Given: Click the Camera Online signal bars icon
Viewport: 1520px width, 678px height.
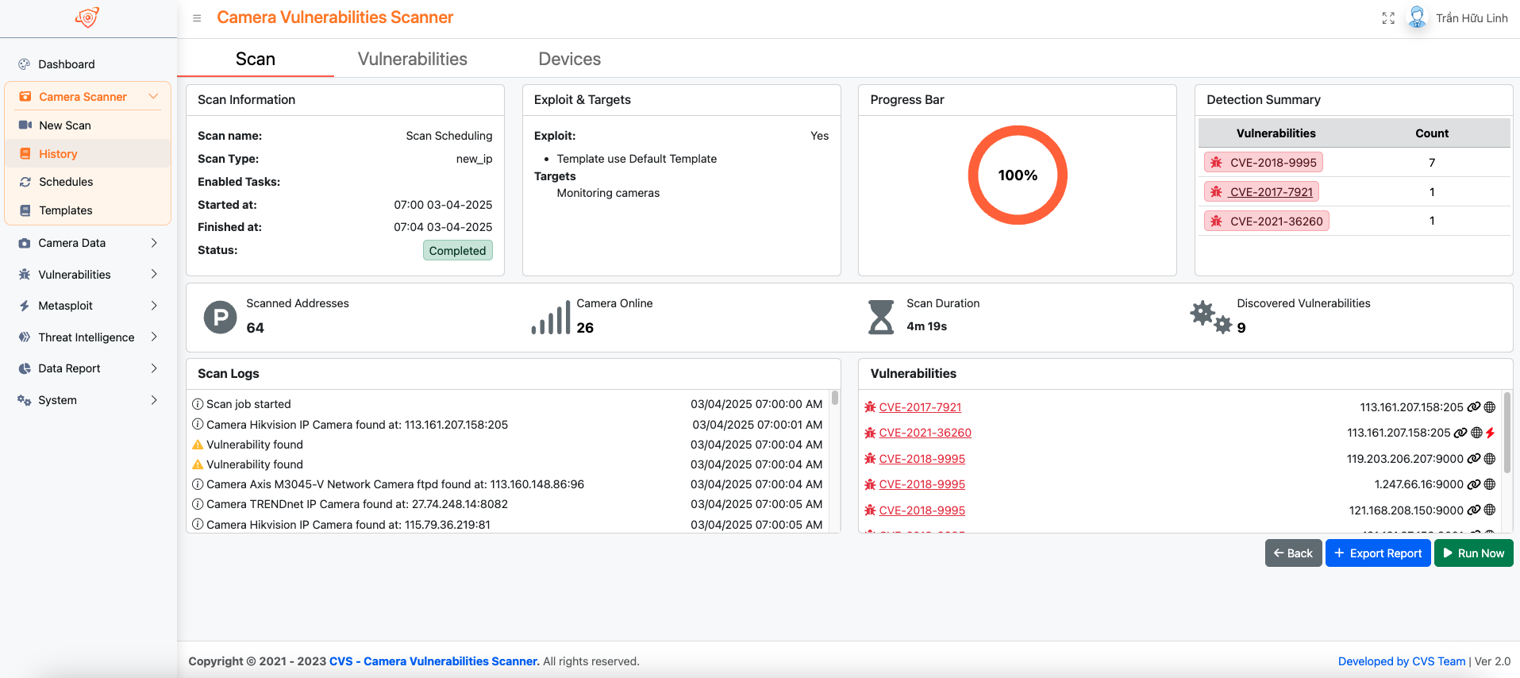Looking at the screenshot, I should point(551,318).
